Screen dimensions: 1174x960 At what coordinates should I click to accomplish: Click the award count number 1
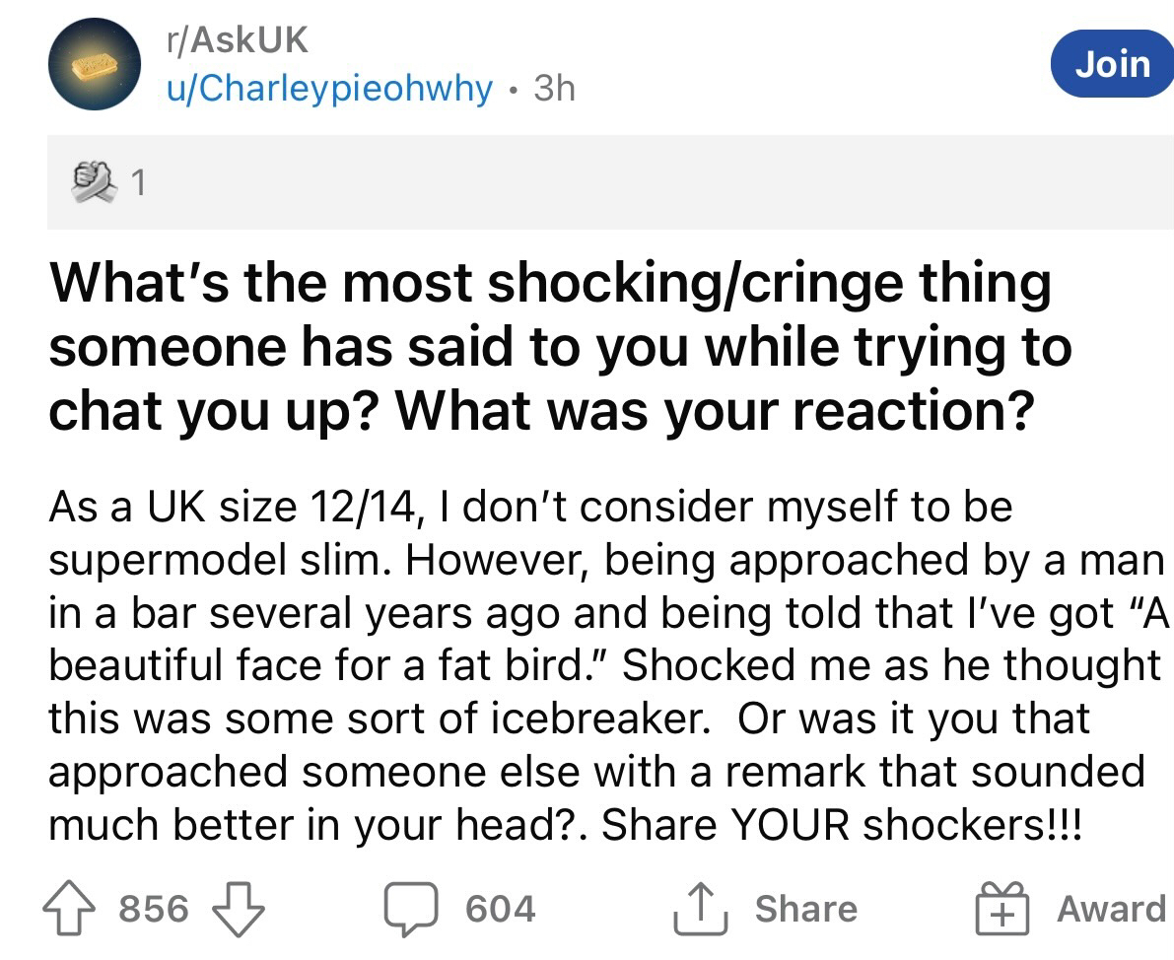[139, 182]
